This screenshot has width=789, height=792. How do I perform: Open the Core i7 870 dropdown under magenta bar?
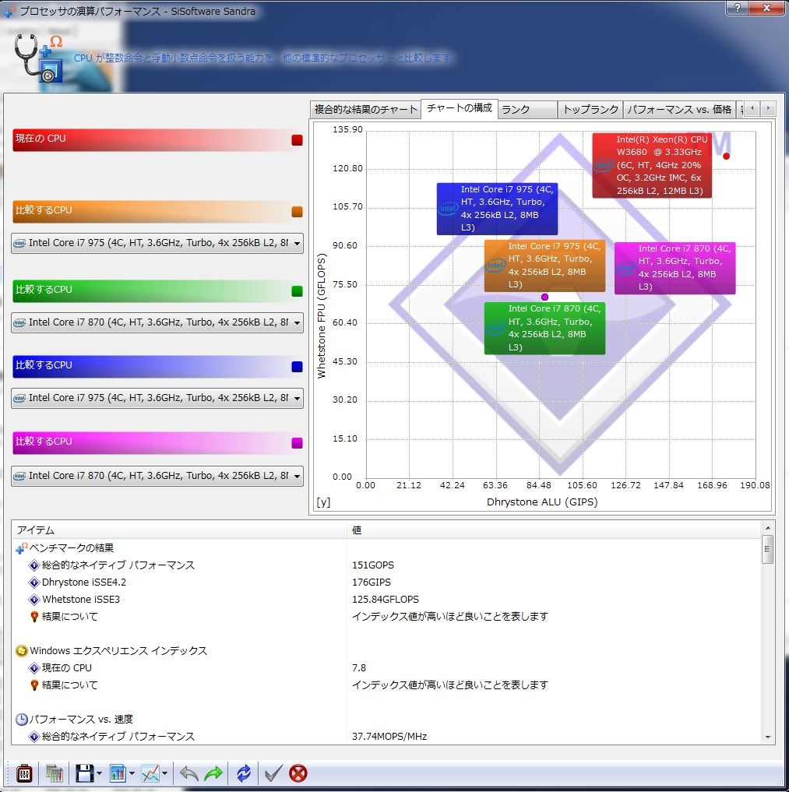pyautogui.click(x=157, y=476)
